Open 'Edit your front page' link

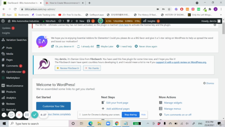117,103
